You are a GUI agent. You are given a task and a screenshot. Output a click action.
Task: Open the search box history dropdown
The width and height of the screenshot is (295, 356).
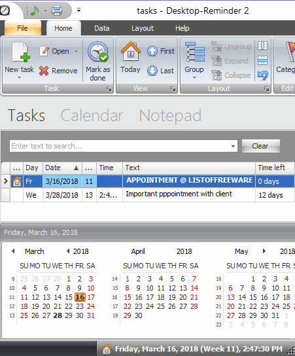tap(233, 146)
